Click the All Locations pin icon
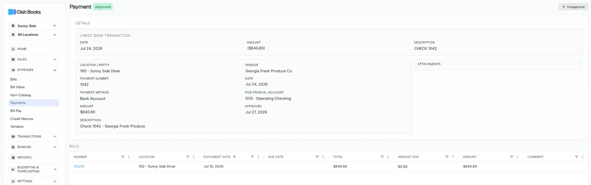Screen dimensions: 591x185 (x=13, y=35)
